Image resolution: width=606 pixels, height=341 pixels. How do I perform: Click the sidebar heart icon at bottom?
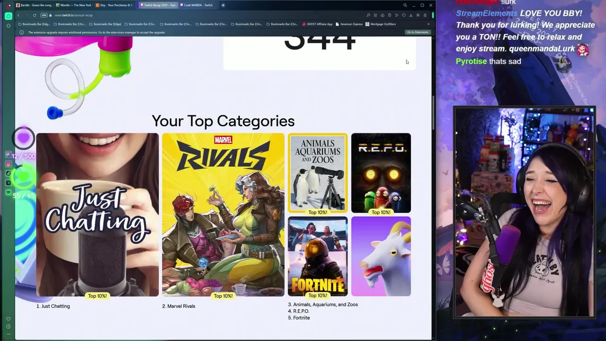(x=9, y=319)
